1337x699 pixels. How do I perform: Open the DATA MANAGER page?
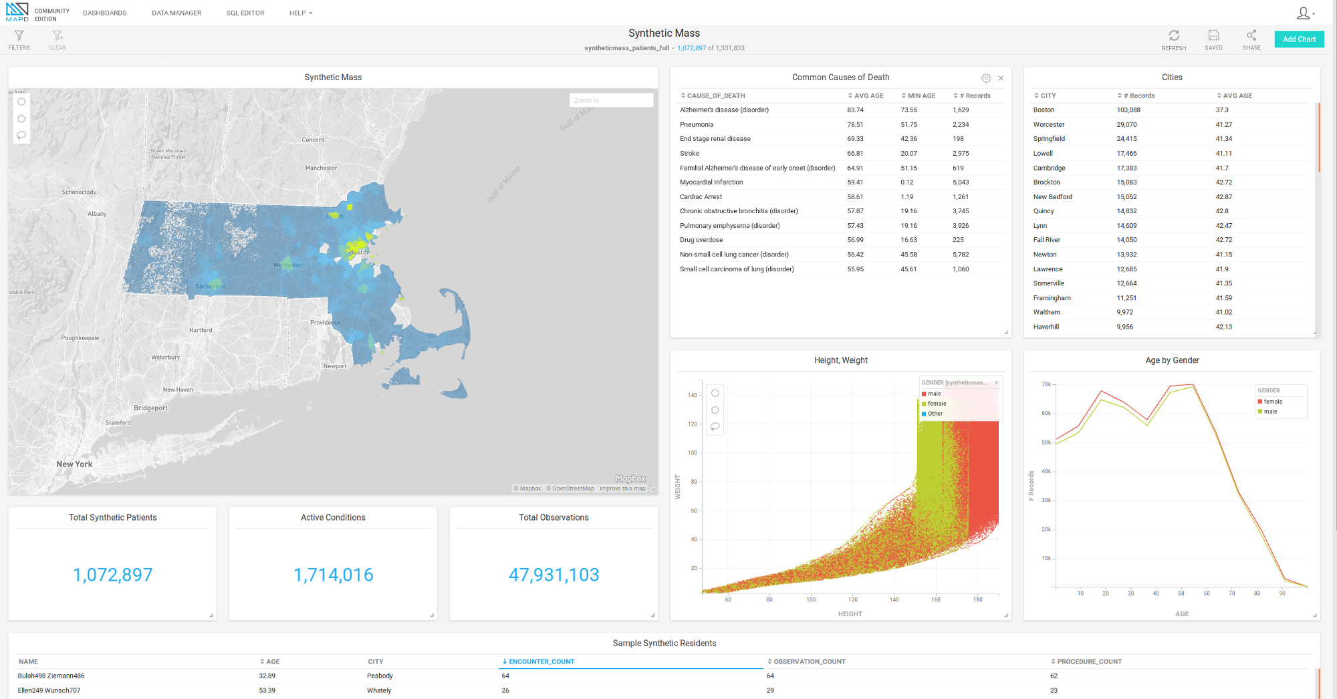point(176,13)
